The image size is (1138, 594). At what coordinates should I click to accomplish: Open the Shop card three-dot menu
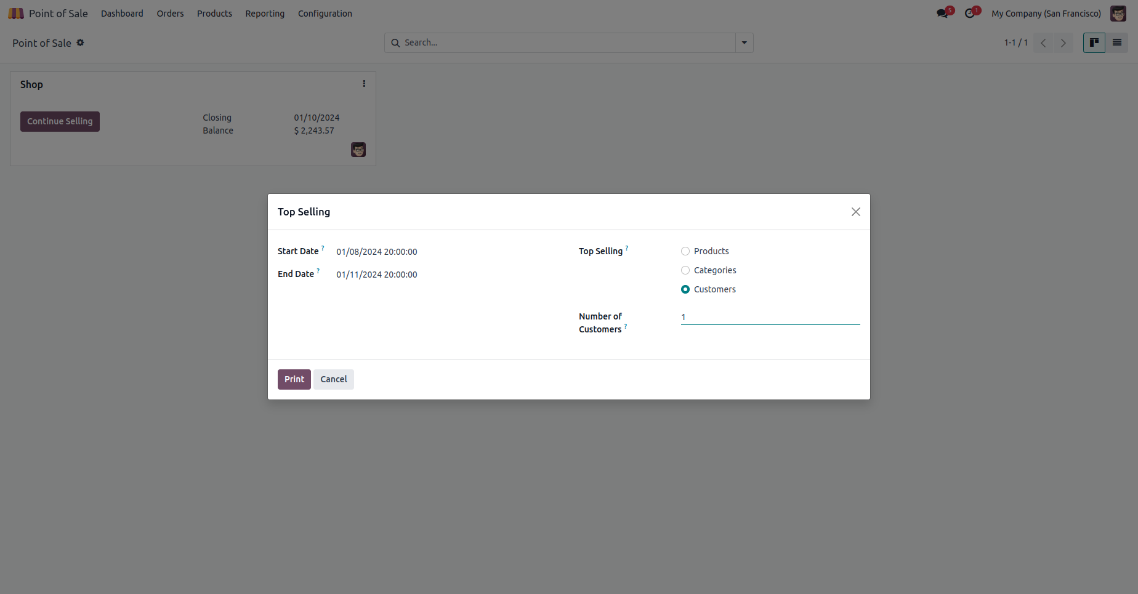coord(364,84)
